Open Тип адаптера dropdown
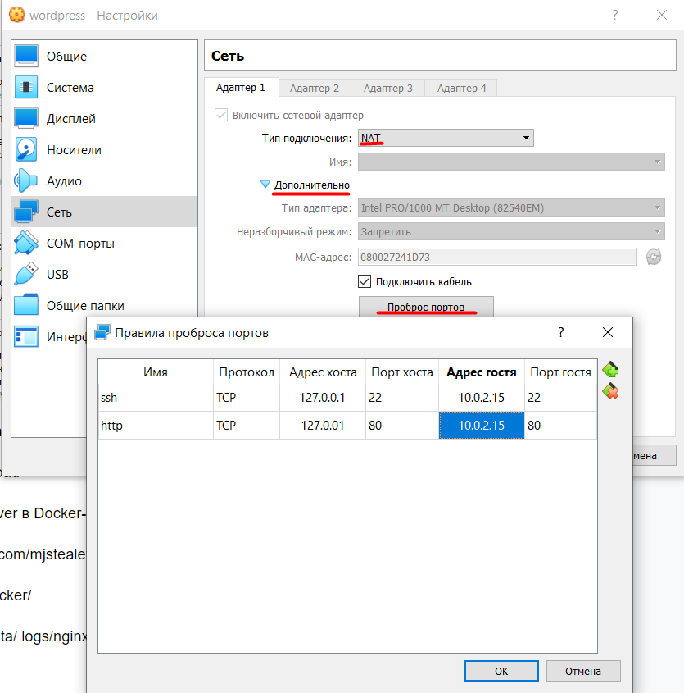Image resolution: width=684 pixels, height=693 pixels. click(x=511, y=207)
